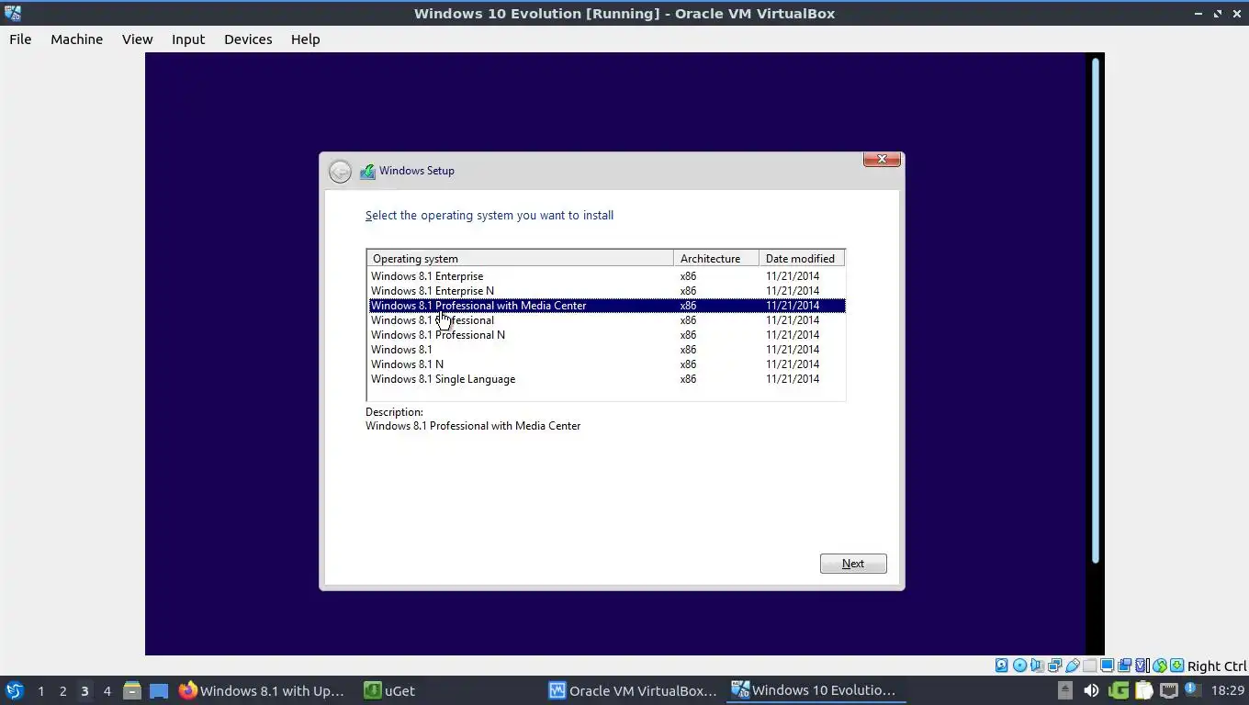Image resolution: width=1249 pixels, height=705 pixels.
Task: Click the Architecture column header
Action: pos(716,258)
